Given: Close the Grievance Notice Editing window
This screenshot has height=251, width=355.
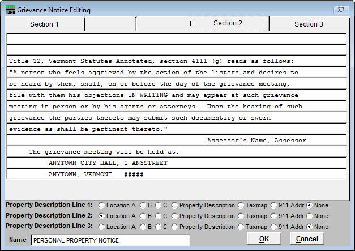Looking at the screenshot, I should [340, 10].
